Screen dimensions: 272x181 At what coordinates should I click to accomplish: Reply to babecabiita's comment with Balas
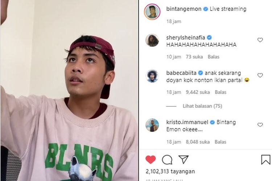pos(221,92)
